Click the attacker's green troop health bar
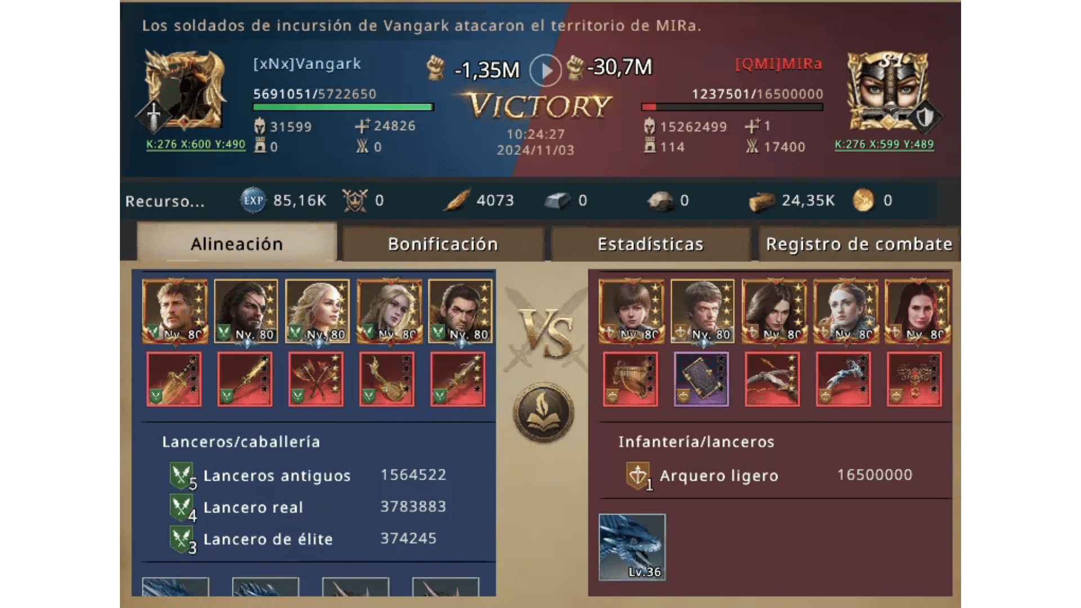The height and width of the screenshot is (608, 1081). click(x=343, y=107)
